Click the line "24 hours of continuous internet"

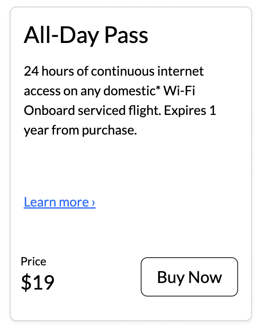tap(114, 72)
